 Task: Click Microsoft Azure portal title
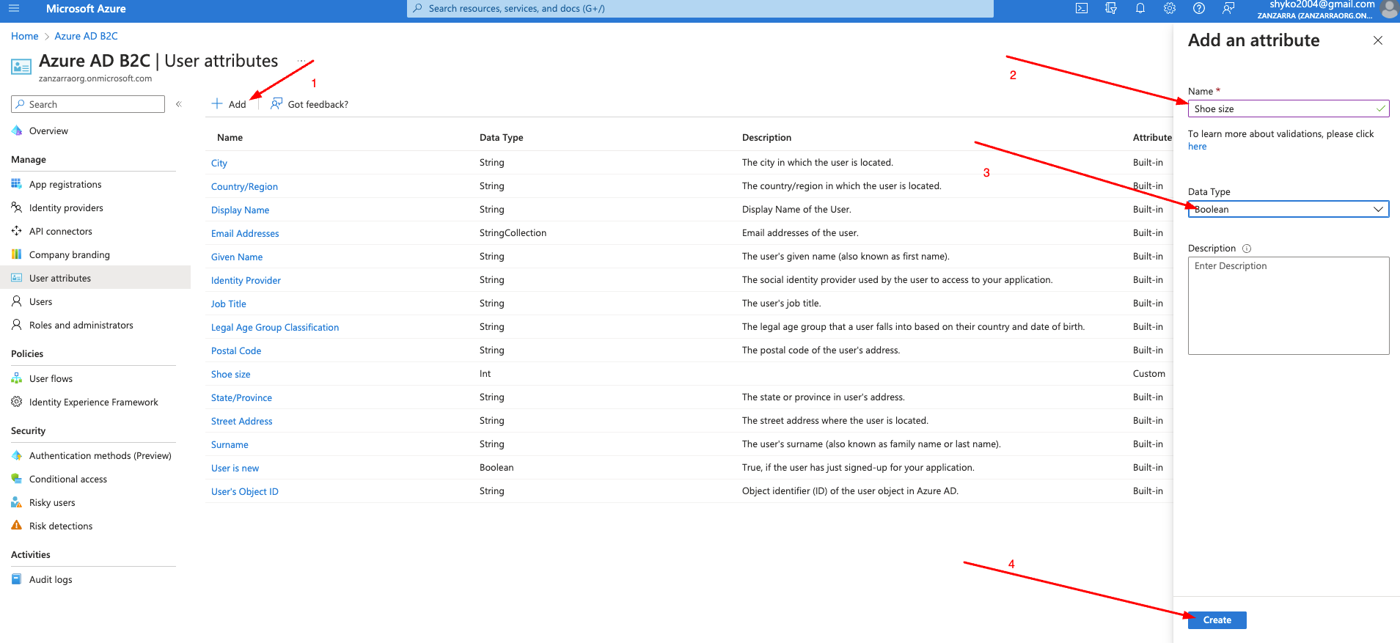(x=86, y=9)
